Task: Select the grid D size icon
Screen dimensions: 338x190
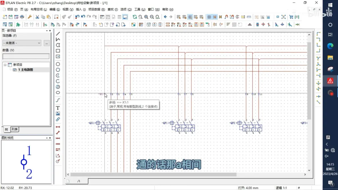Action: [196, 17]
